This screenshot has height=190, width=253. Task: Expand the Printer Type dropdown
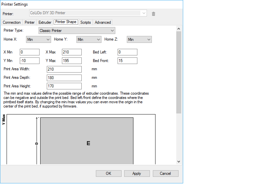pyautogui.click(x=76, y=31)
